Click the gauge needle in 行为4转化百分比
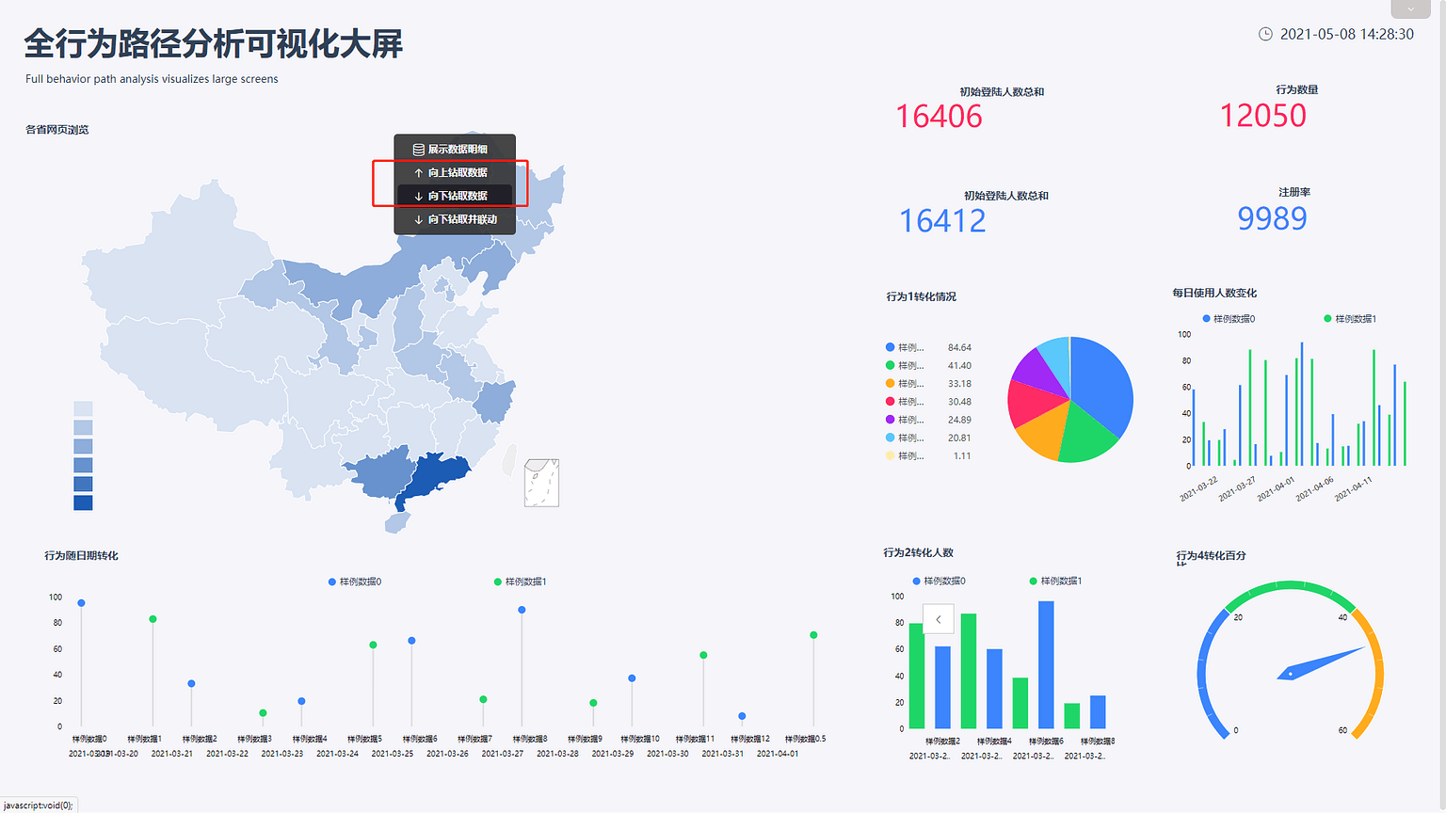 point(1320,662)
